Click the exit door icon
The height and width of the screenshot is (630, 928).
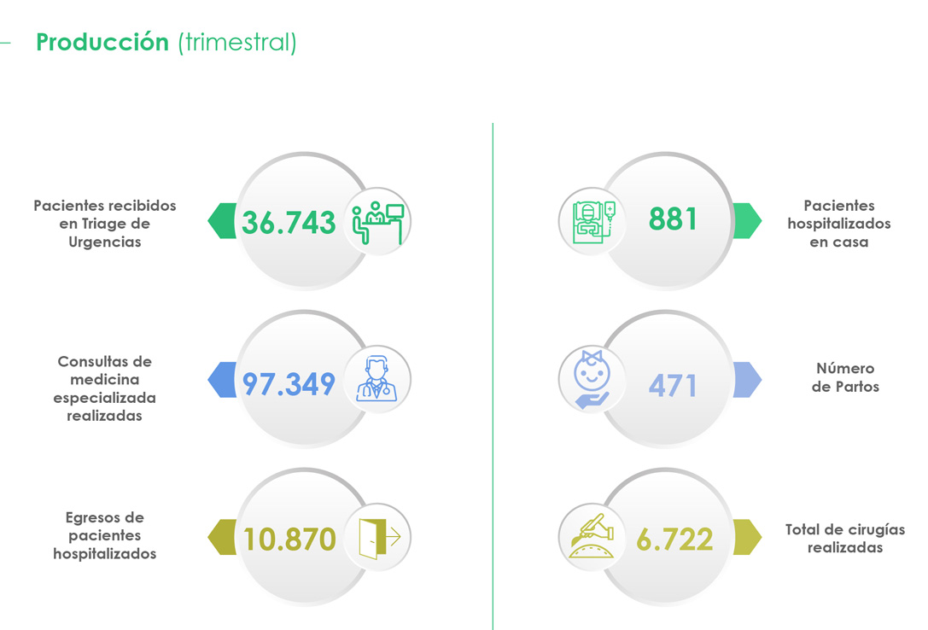click(380, 539)
